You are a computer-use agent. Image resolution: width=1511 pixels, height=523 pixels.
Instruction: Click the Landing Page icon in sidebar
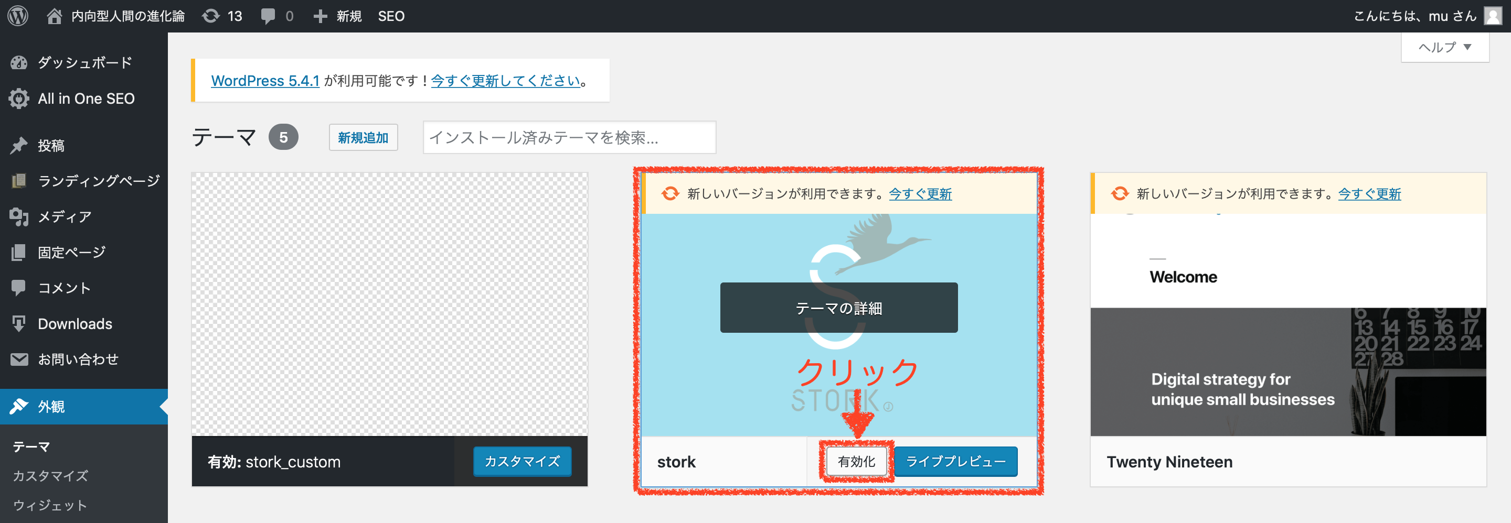pos(19,181)
